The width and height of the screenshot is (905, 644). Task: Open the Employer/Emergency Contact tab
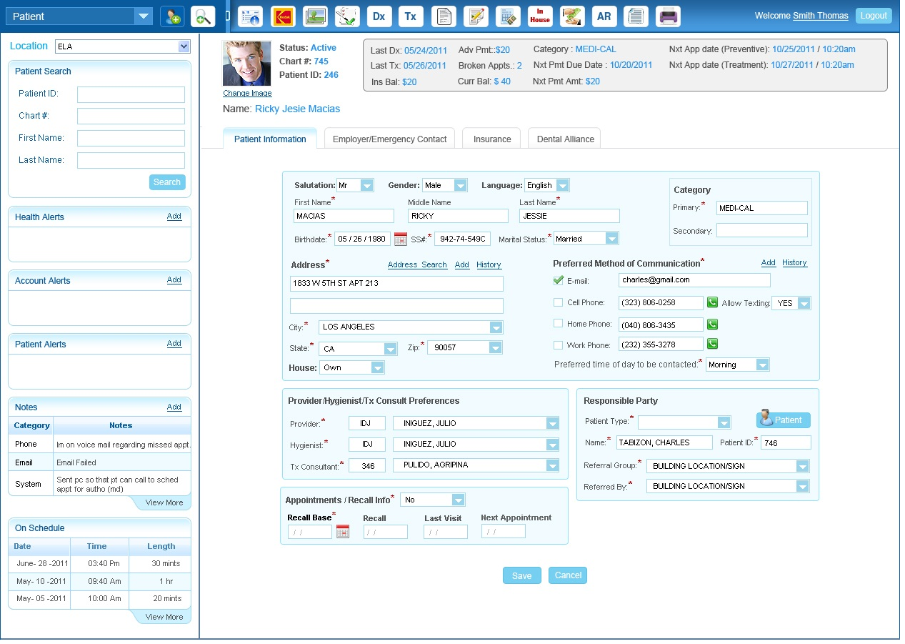(x=389, y=139)
